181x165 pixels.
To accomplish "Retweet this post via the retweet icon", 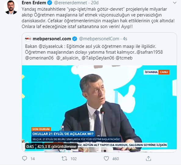I will [x=64, y=159].
